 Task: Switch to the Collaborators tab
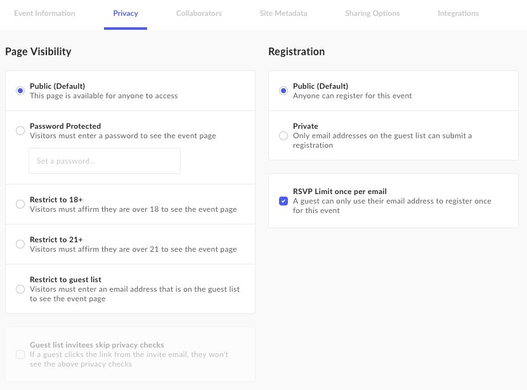[x=199, y=13]
